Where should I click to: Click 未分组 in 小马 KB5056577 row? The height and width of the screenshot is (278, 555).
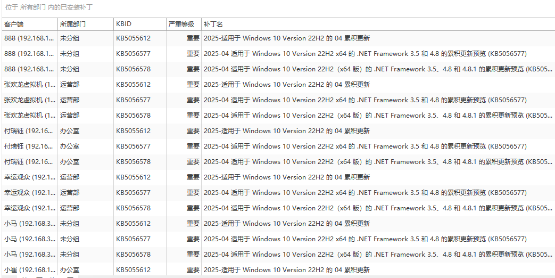(69, 239)
